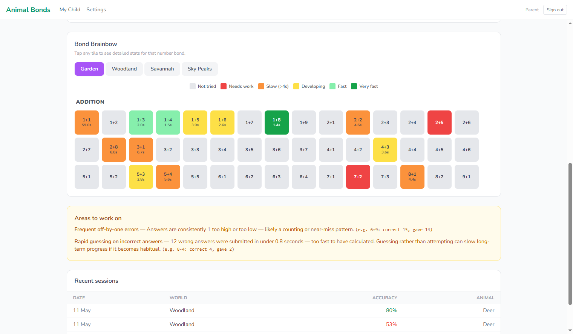
Task: Tap the 4+5 bond tile
Action: point(440,150)
